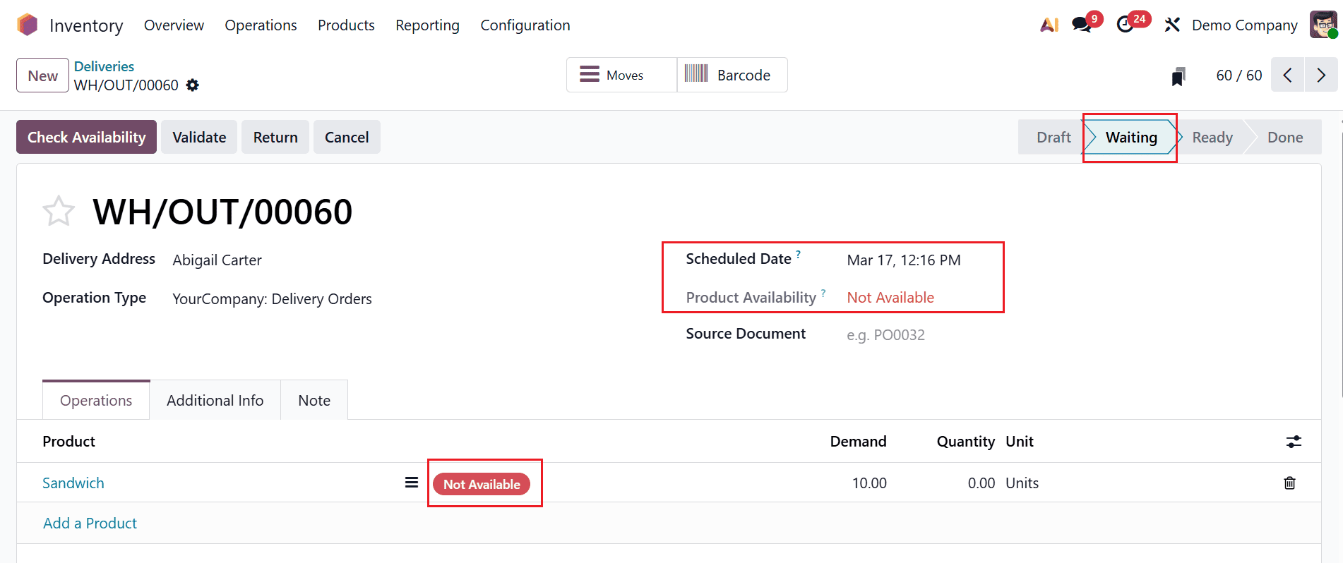
Task: Select the Draft status stage
Action: click(x=1053, y=137)
